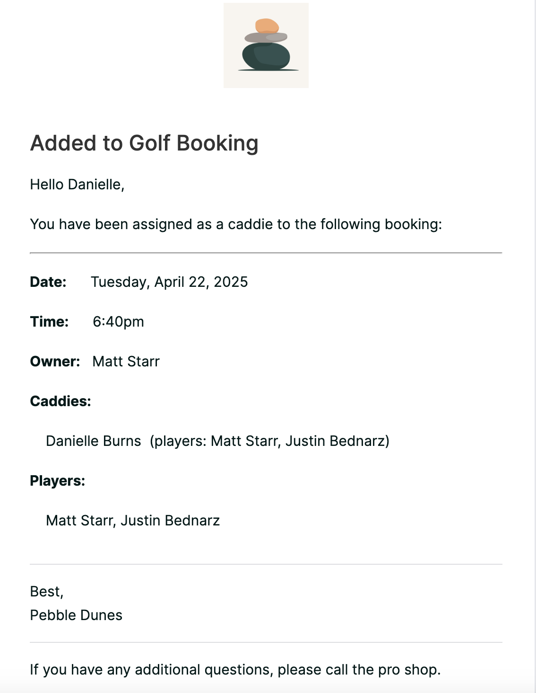Click owner name Matt Starr
Viewport: 536px width, 693px height.
[x=126, y=362]
